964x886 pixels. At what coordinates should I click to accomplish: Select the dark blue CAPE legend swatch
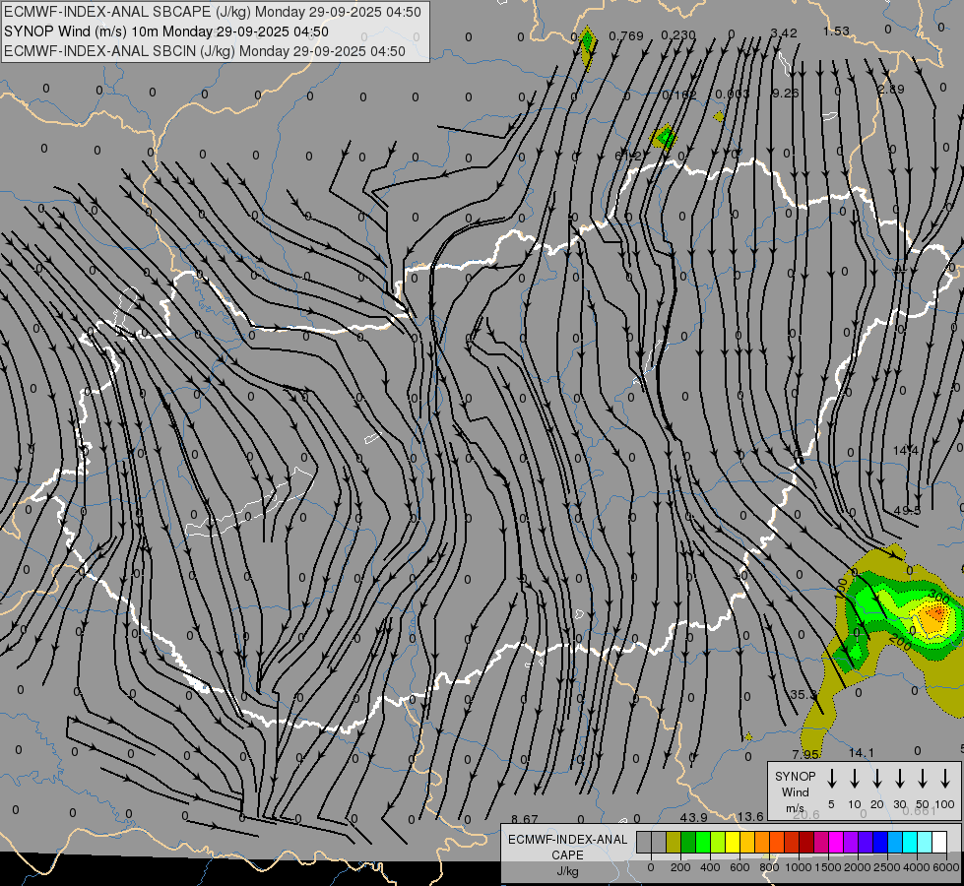point(879,842)
